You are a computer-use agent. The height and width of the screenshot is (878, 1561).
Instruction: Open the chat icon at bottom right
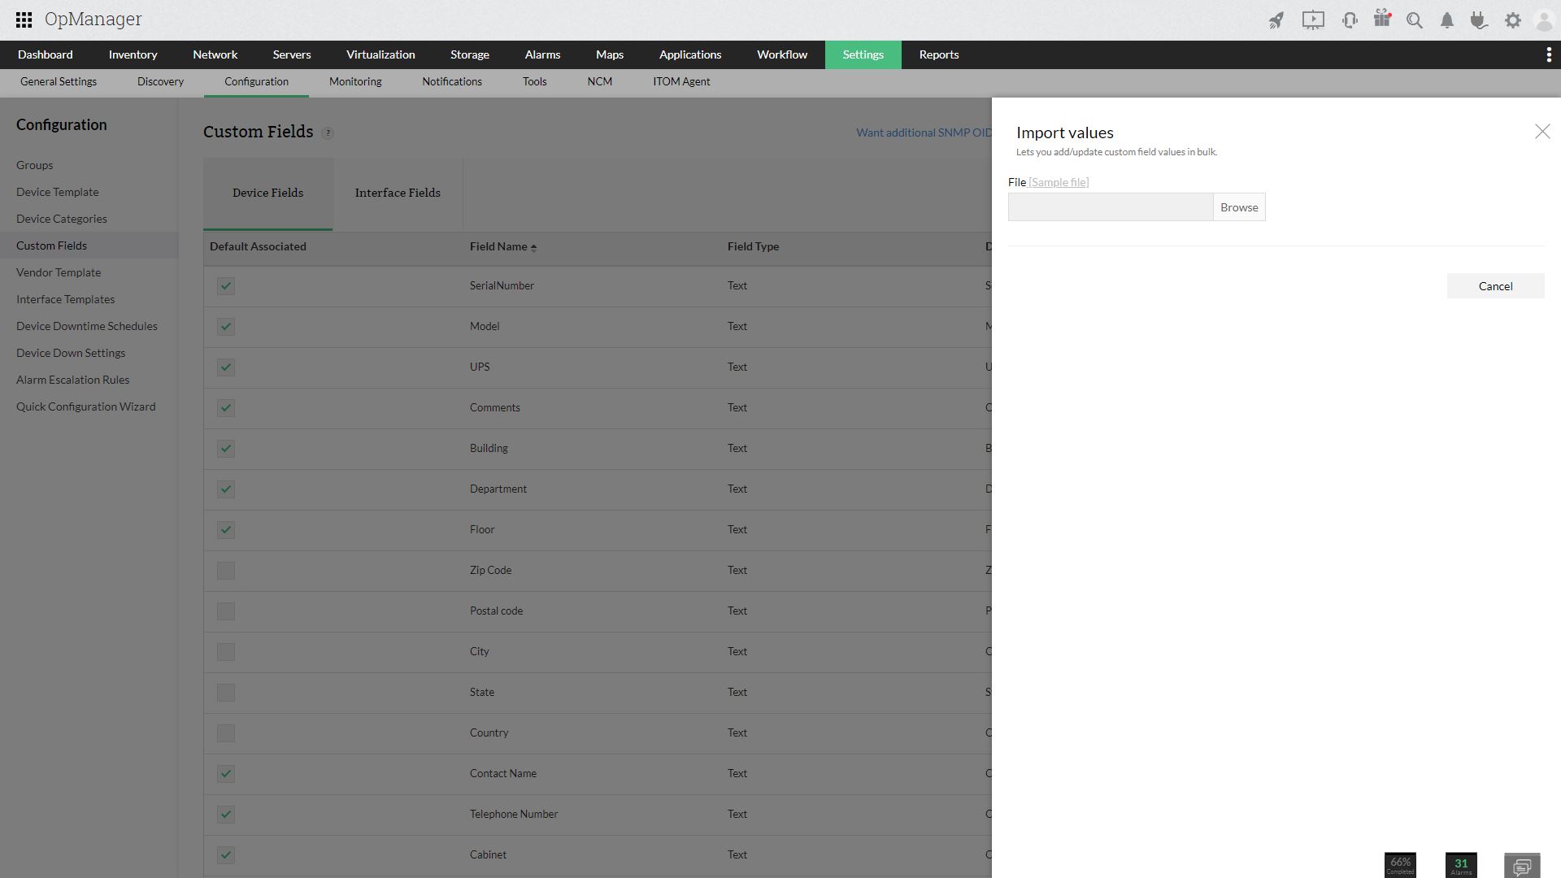(x=1522, y=866)
